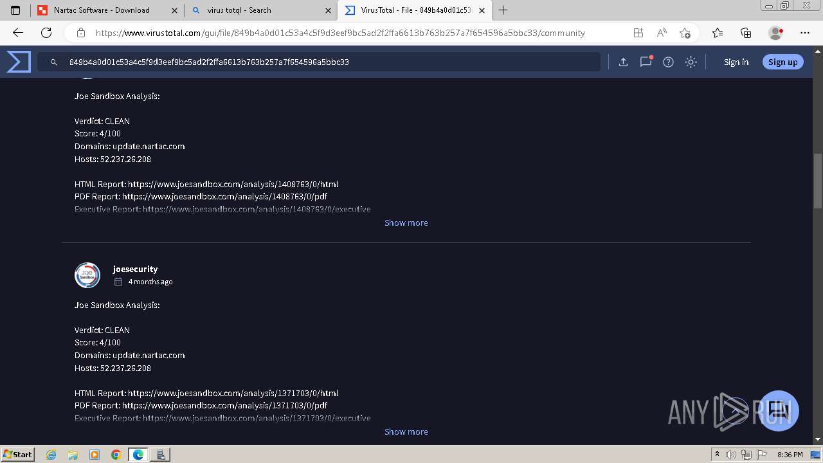The height and width of the screenshot is (463, 823).
Task: Close the virus totql Search tab
Action: click(328, 10)
